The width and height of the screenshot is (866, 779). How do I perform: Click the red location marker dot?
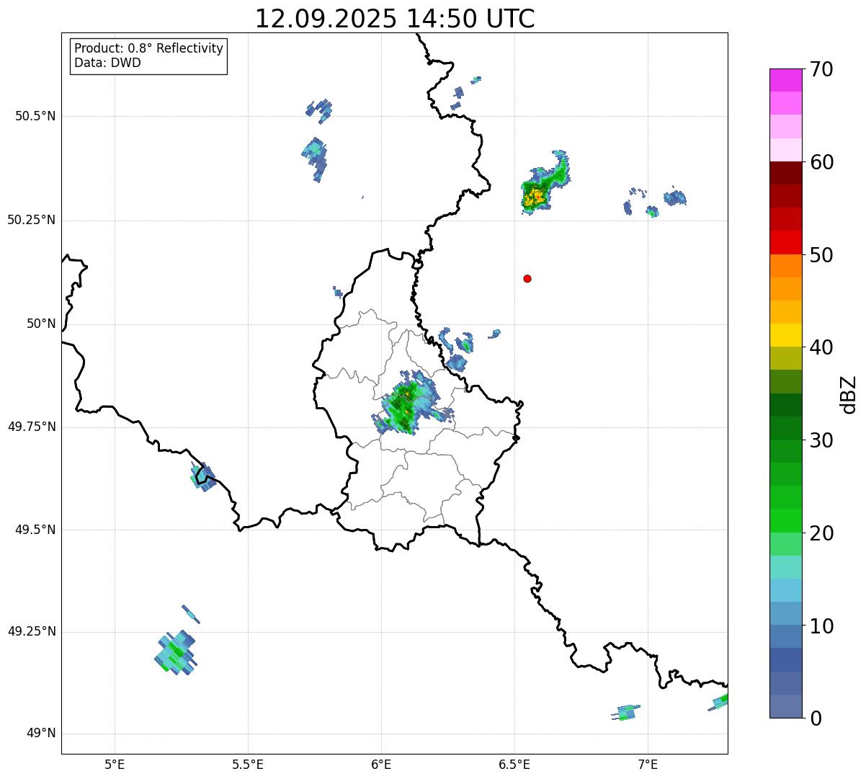pos(527,278)
